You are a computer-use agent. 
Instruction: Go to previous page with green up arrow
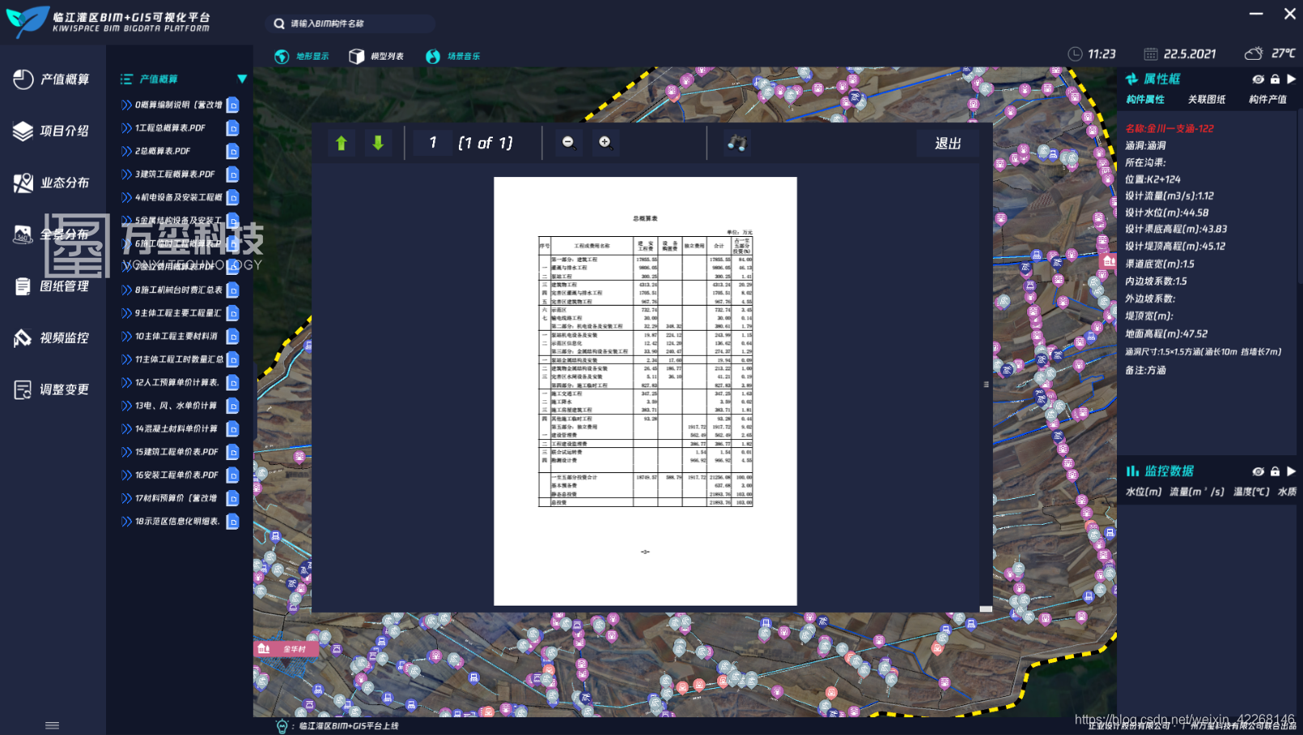[x=342, y=143]
